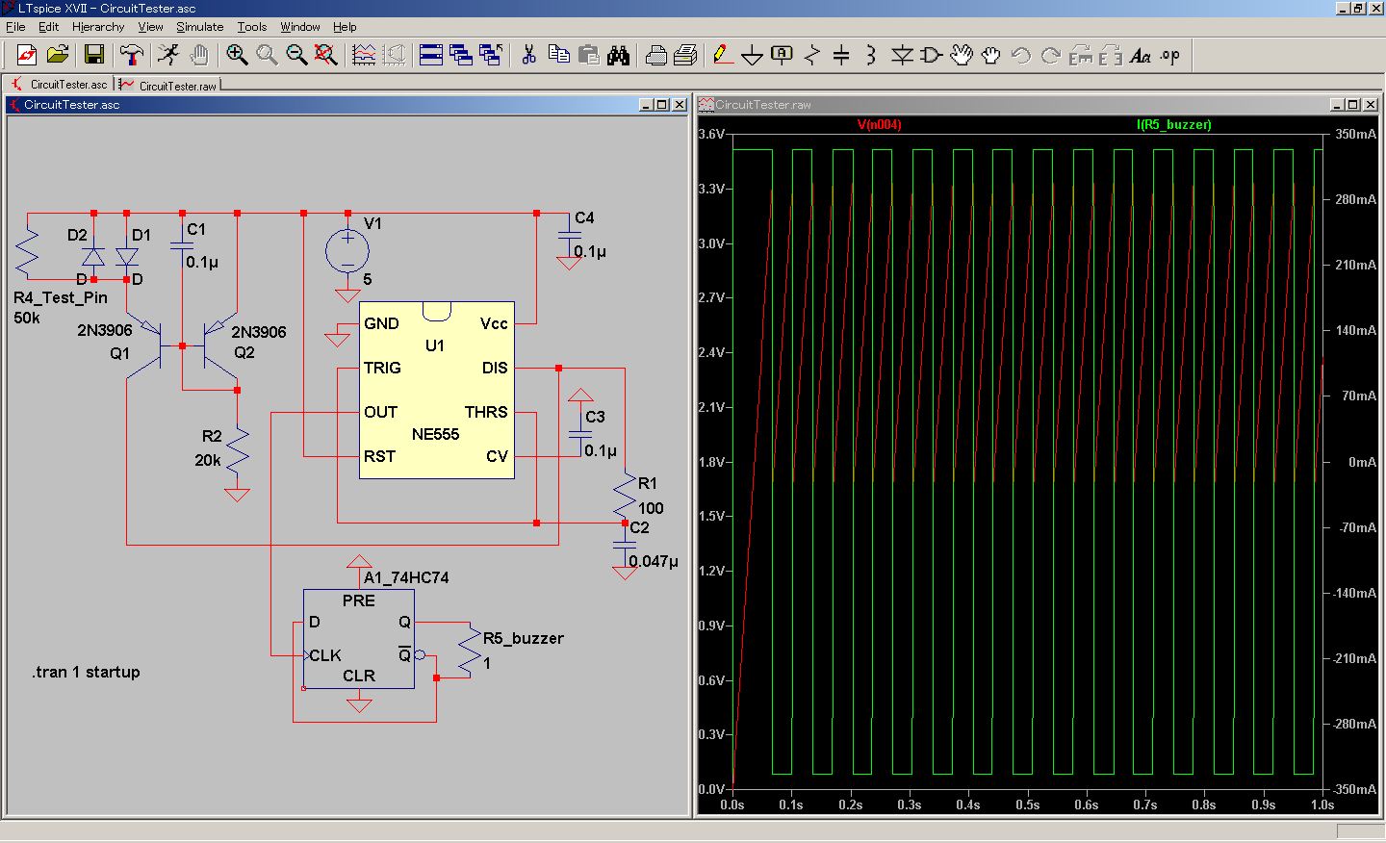1386x843 pixels.
Task: Click the Zoom to fit icon
Action: pyautogui.click(x=326, y=55)
